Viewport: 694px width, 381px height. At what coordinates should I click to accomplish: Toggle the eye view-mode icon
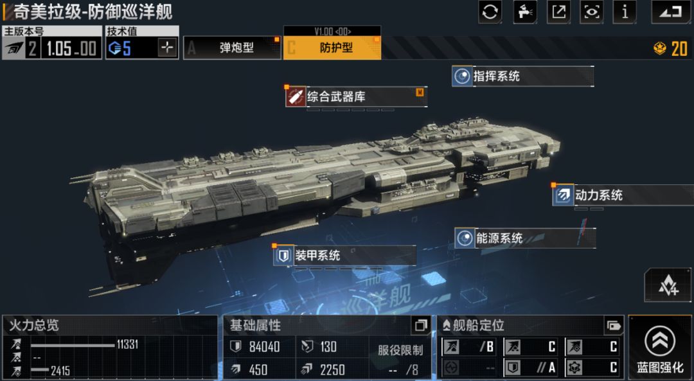click(x=592, y=12)
